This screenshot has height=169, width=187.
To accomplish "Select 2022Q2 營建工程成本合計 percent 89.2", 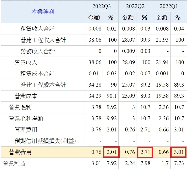I will pos(145,85).
